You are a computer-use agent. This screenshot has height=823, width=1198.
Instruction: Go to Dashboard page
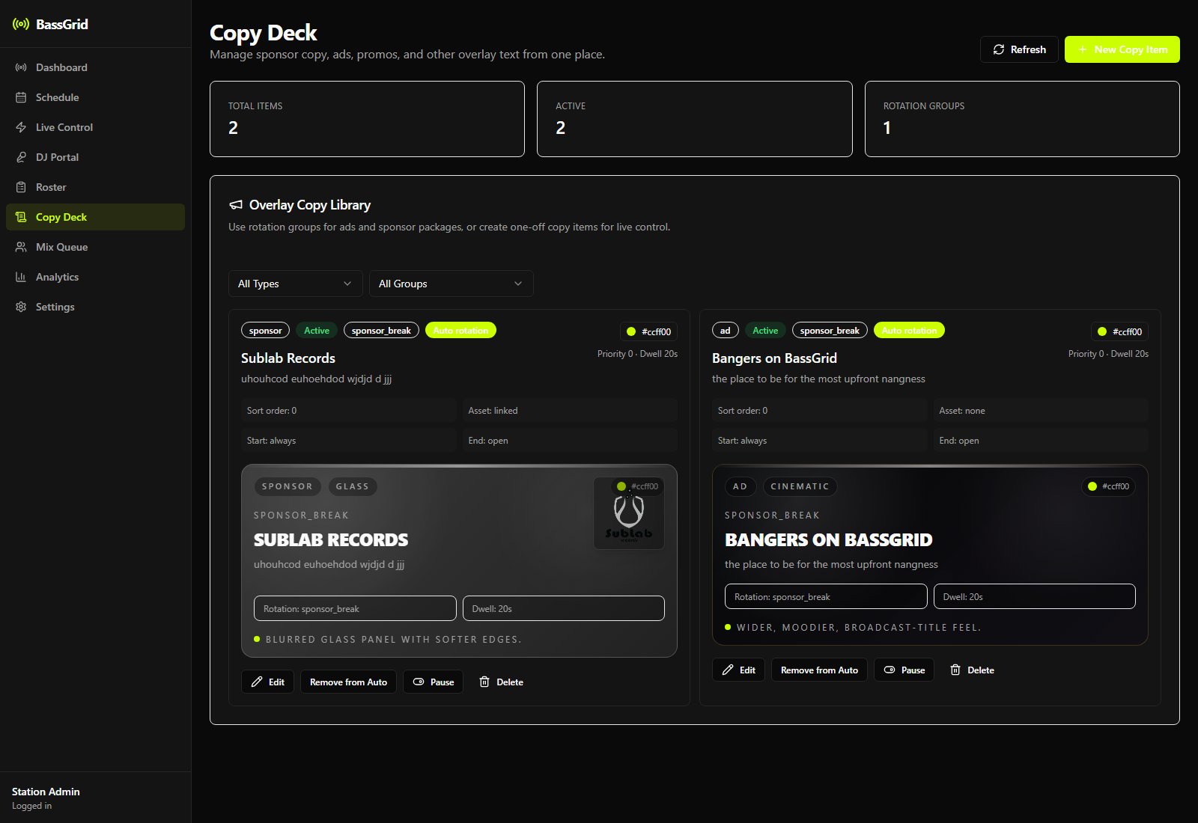point(95,67)
